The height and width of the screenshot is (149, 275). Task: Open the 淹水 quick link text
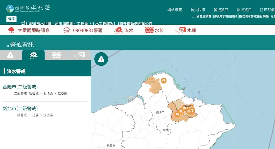[129, 30]
